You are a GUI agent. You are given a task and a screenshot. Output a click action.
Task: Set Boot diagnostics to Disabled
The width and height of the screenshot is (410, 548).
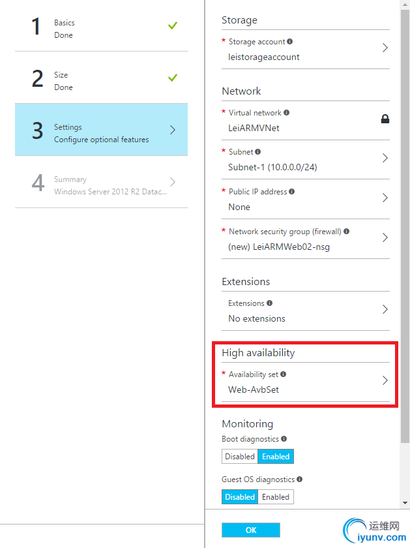(x=240, y=457)
